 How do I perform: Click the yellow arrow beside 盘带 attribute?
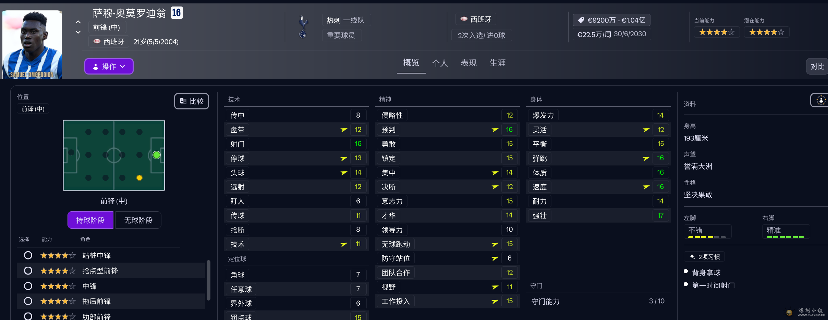tap(344, 130)
